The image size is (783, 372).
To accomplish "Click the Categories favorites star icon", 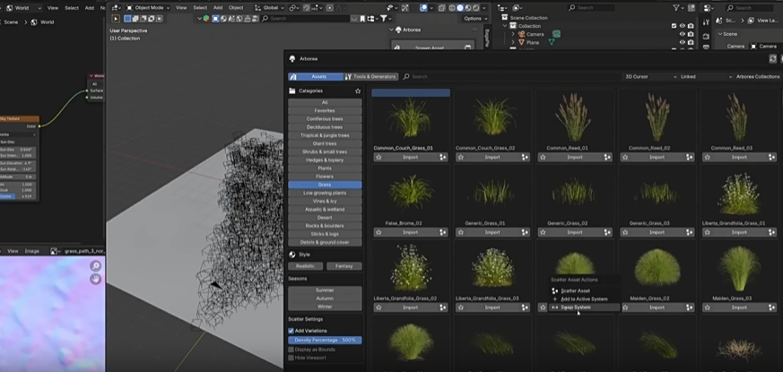I will click(x=358, y=91).
